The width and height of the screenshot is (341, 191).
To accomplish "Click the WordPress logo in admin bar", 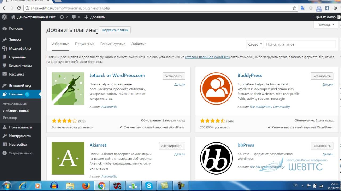I will 4,17.
